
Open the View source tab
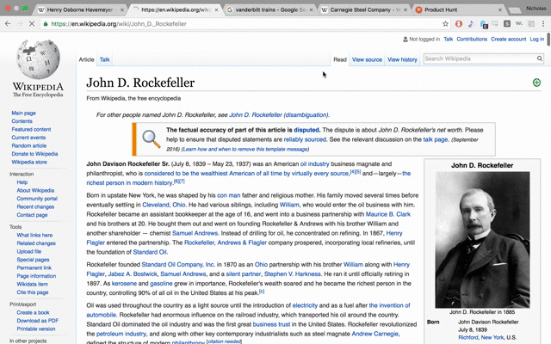point(367,59)
